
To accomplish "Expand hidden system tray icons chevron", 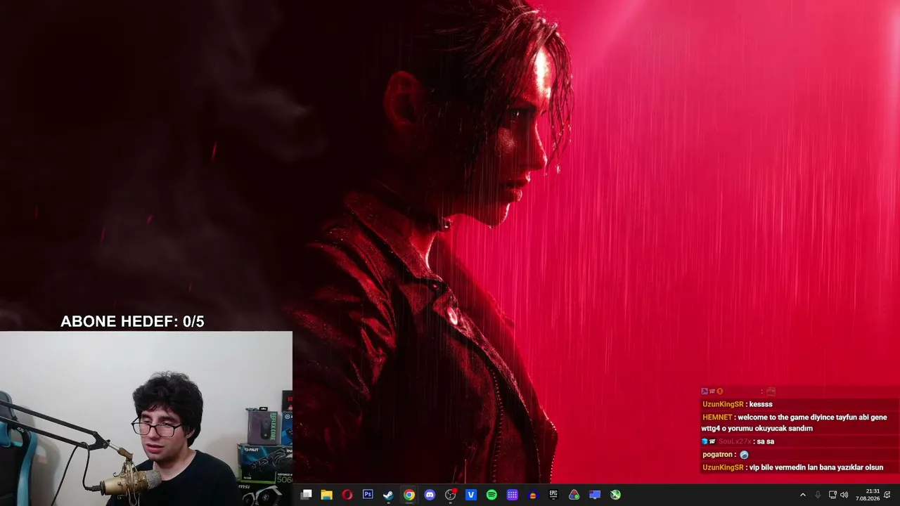I will (x=803, y=495).
